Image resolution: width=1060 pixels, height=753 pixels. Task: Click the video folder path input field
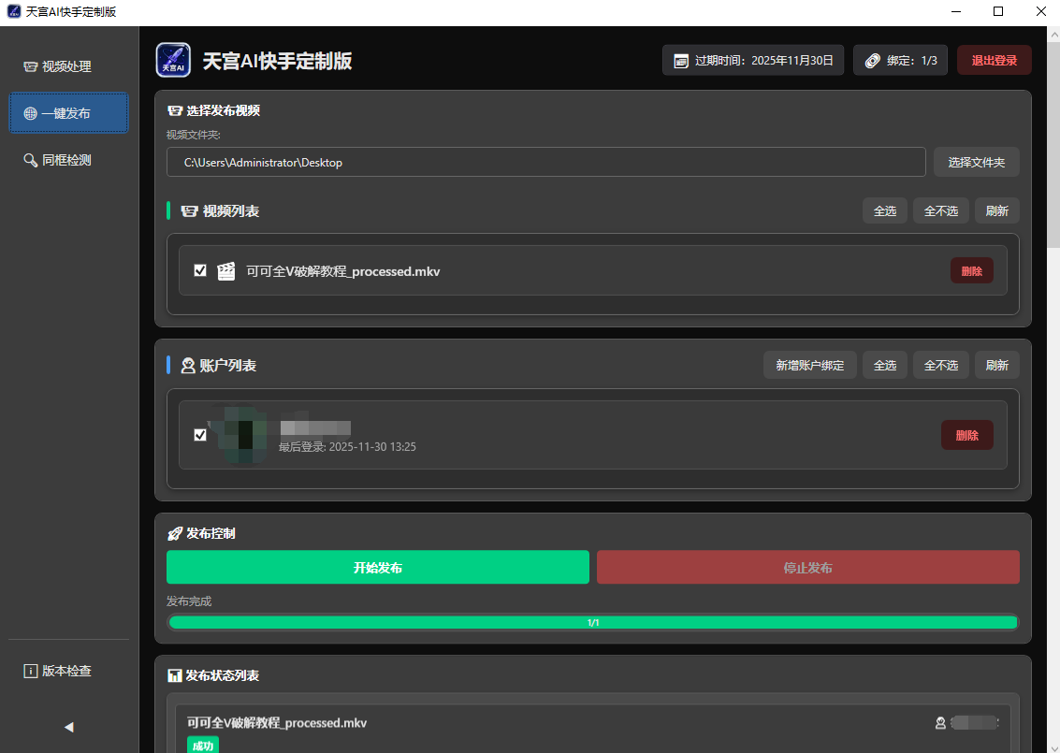[545, 162]
